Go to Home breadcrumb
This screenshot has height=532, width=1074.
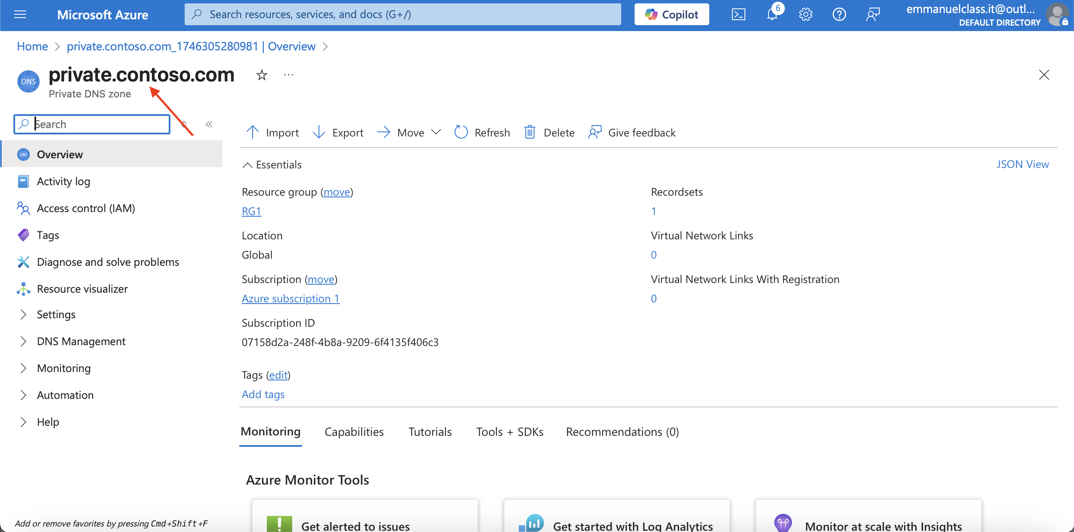click(32, 46)
